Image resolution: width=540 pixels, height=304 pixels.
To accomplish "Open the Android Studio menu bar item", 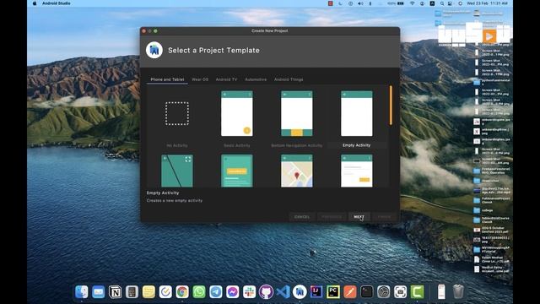I will 57,3.
